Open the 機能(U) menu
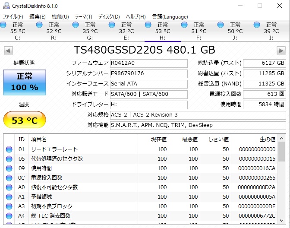The height and width of the screenshot is (228, 290). pos(60,17)
